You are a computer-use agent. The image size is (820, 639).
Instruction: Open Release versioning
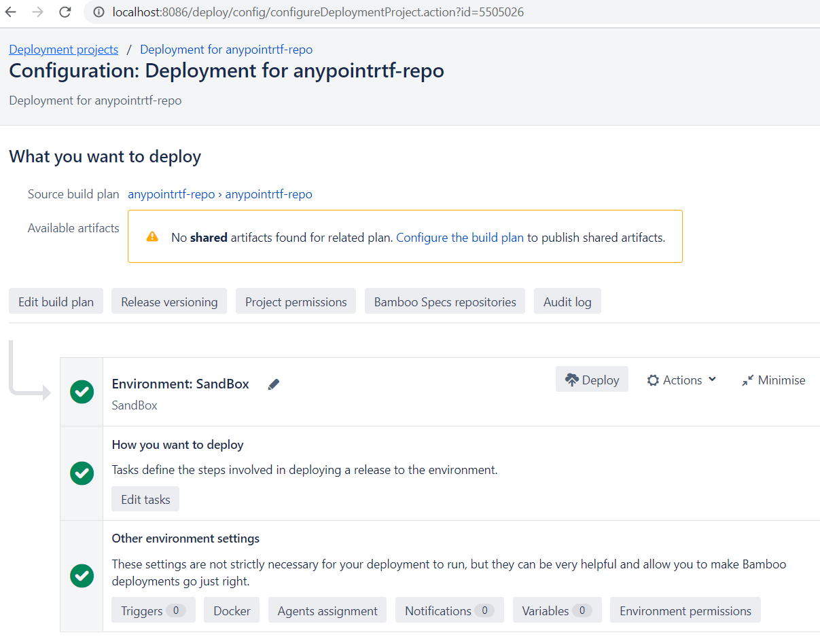pos(169,302)
